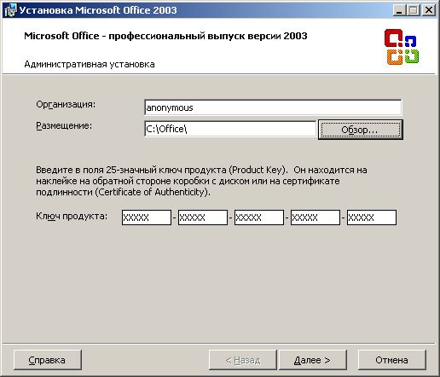Click the disabled maximize button

(x=414, y=10)
